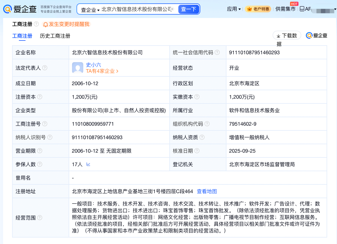Screen dimensions: 337x244
Task: Click help icon next to 经营范围
Action: 40,218
